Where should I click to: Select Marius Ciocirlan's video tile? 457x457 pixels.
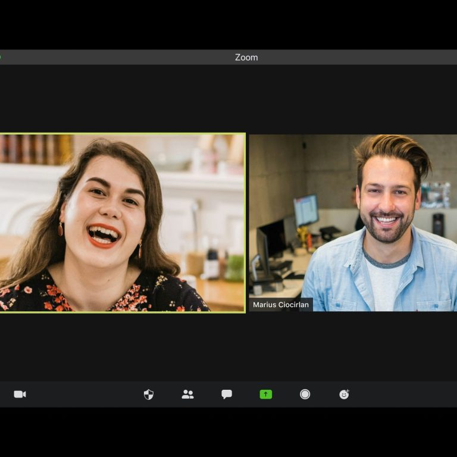click(x=353, y=223)
